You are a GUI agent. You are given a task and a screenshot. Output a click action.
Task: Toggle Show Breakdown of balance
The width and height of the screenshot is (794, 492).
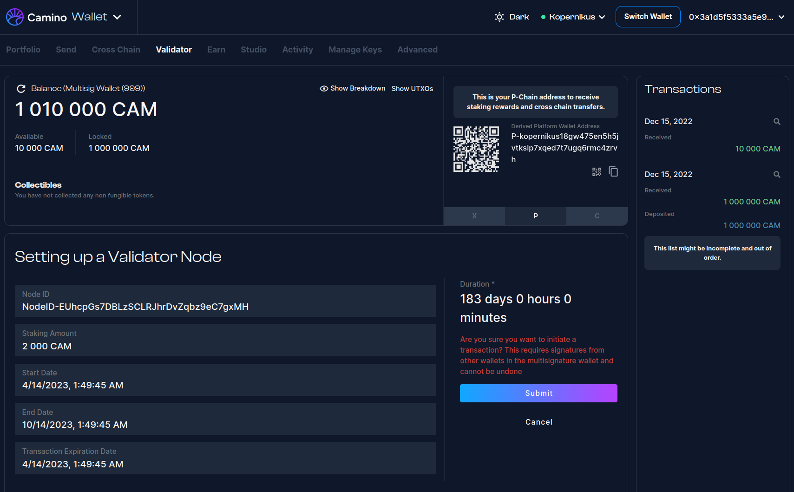coord(353,89)
